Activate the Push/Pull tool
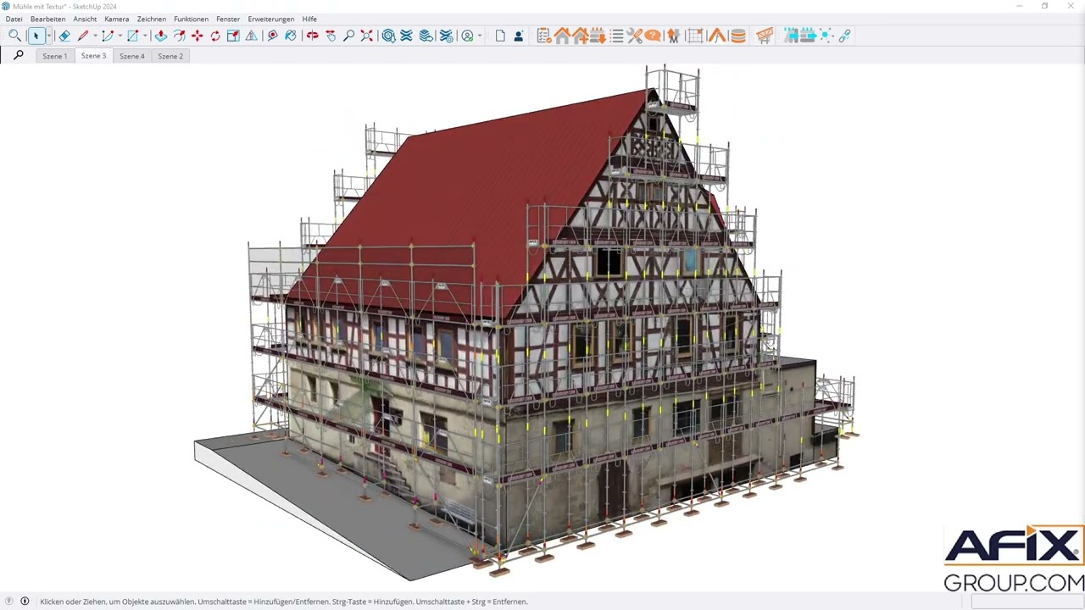Screen dimensions: 1085x610 tap(160, 36)
